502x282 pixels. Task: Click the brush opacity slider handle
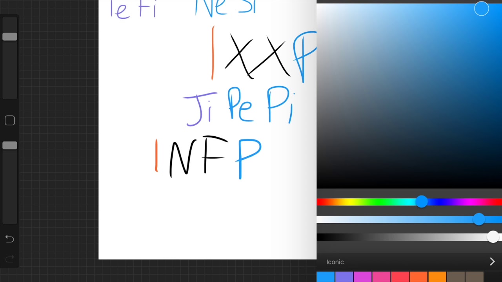10,146
